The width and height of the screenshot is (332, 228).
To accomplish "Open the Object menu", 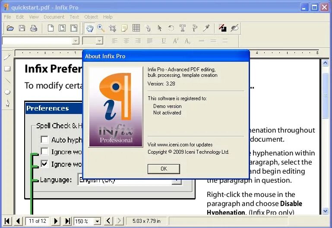I will pos(91,17).
